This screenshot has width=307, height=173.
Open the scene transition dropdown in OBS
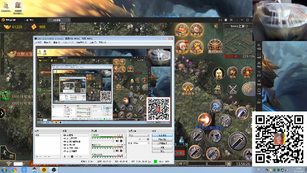point(139,135)
